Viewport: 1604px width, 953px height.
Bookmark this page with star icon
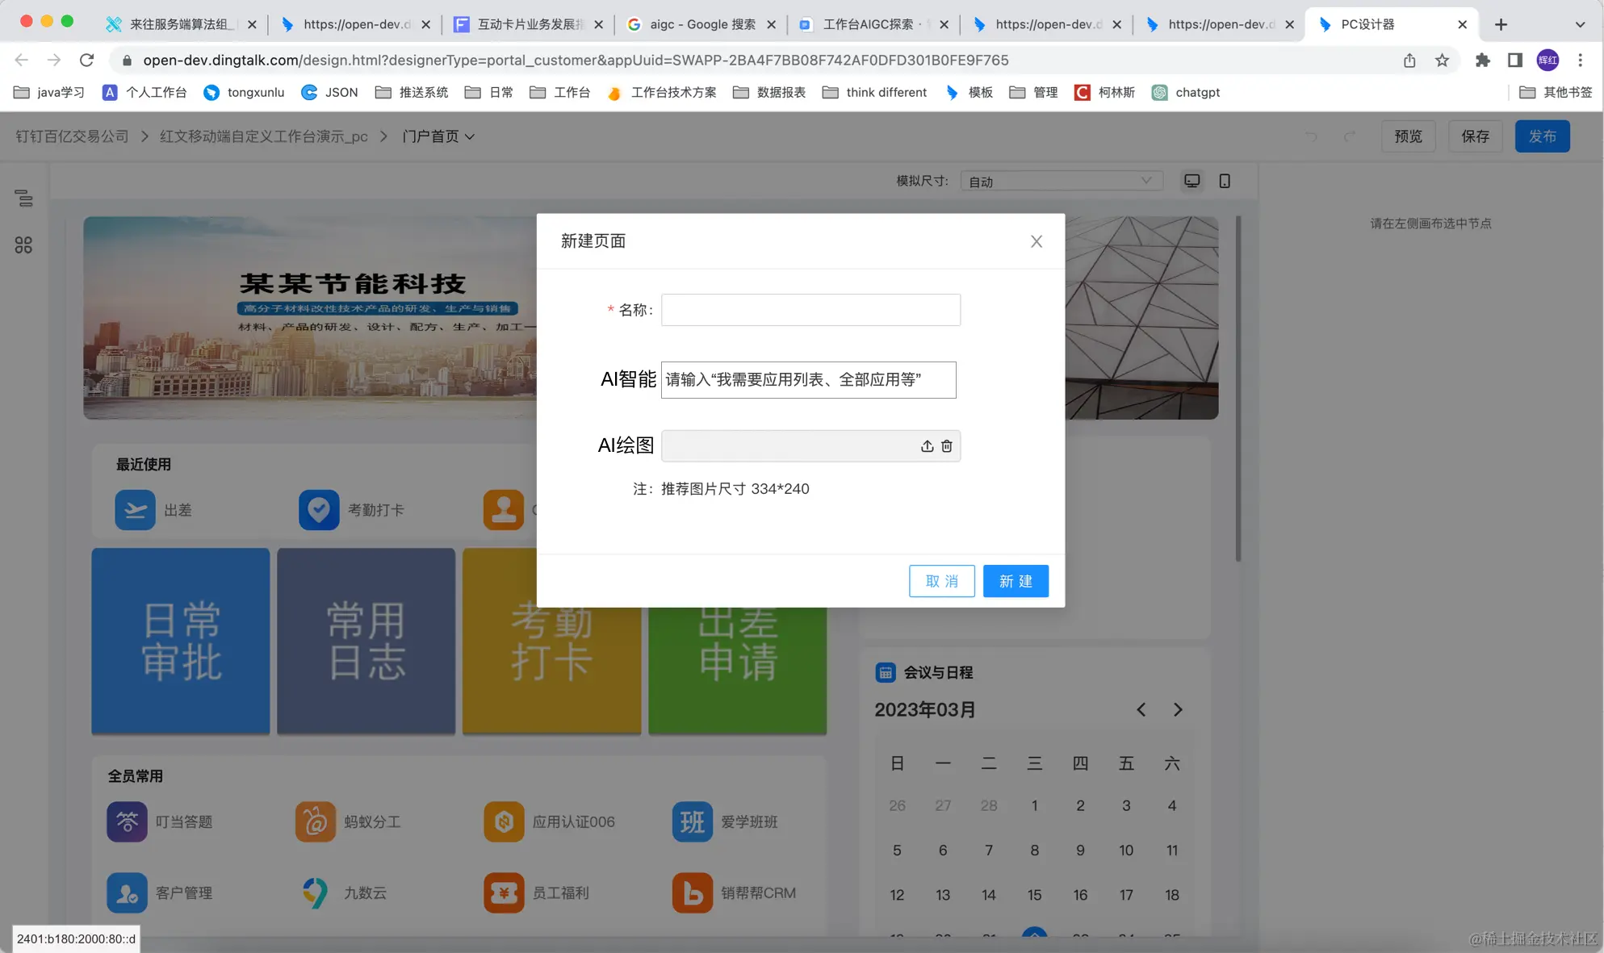click(1442, 60)
